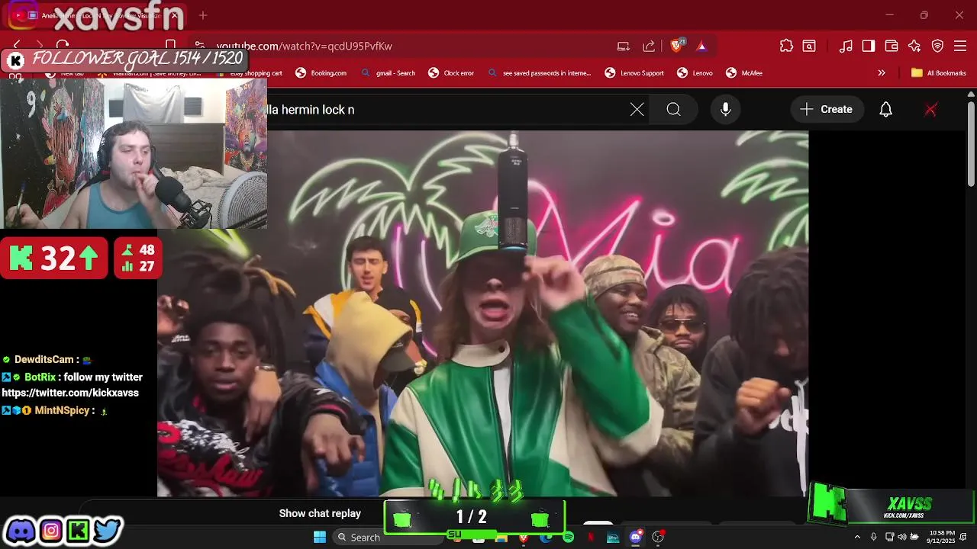The width and height of the screenshot is (977, 549).
Task: Open the saved passwords search bookmark
Action: [x=539, y=73]
